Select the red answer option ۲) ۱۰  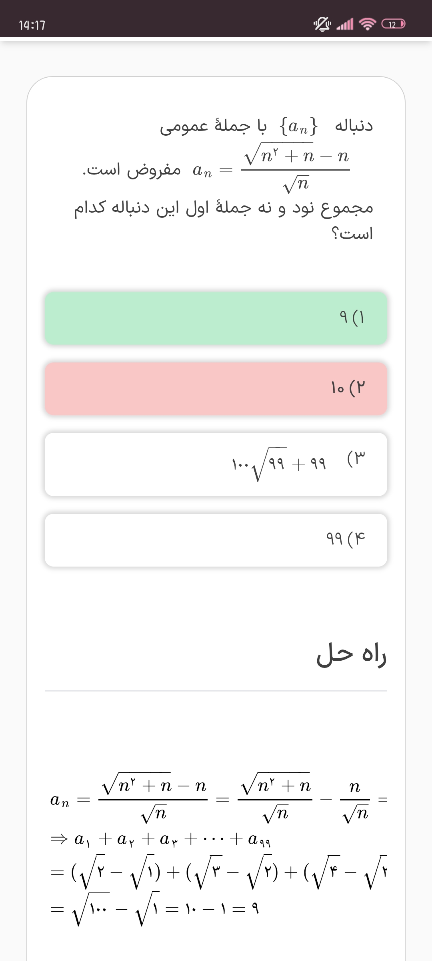[216, 388]
